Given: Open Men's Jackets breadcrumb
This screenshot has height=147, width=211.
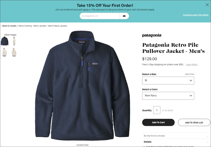Looking at the screenshot, I should coord(40,26).
